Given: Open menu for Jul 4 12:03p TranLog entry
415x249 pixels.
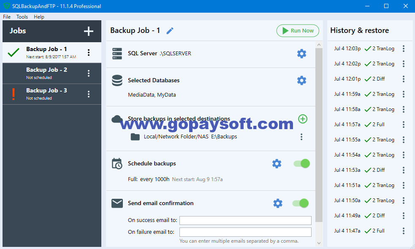Looking at the screenshot, I should click(403, 49).
